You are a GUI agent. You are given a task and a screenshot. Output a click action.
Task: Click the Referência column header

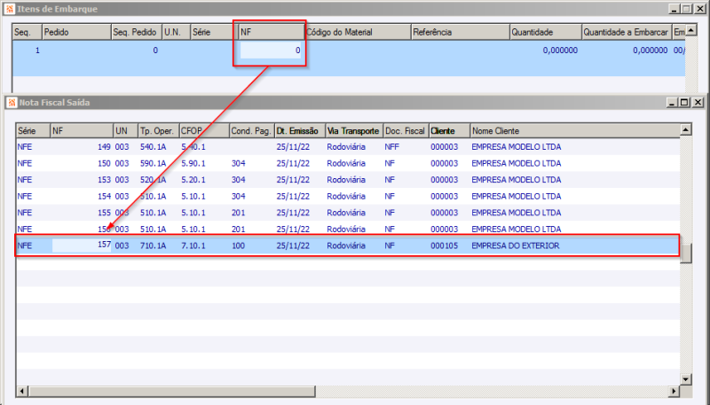[461, 32]
